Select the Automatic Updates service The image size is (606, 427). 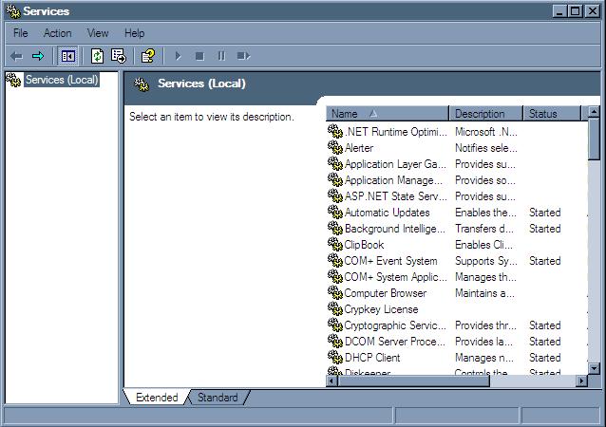387,213
